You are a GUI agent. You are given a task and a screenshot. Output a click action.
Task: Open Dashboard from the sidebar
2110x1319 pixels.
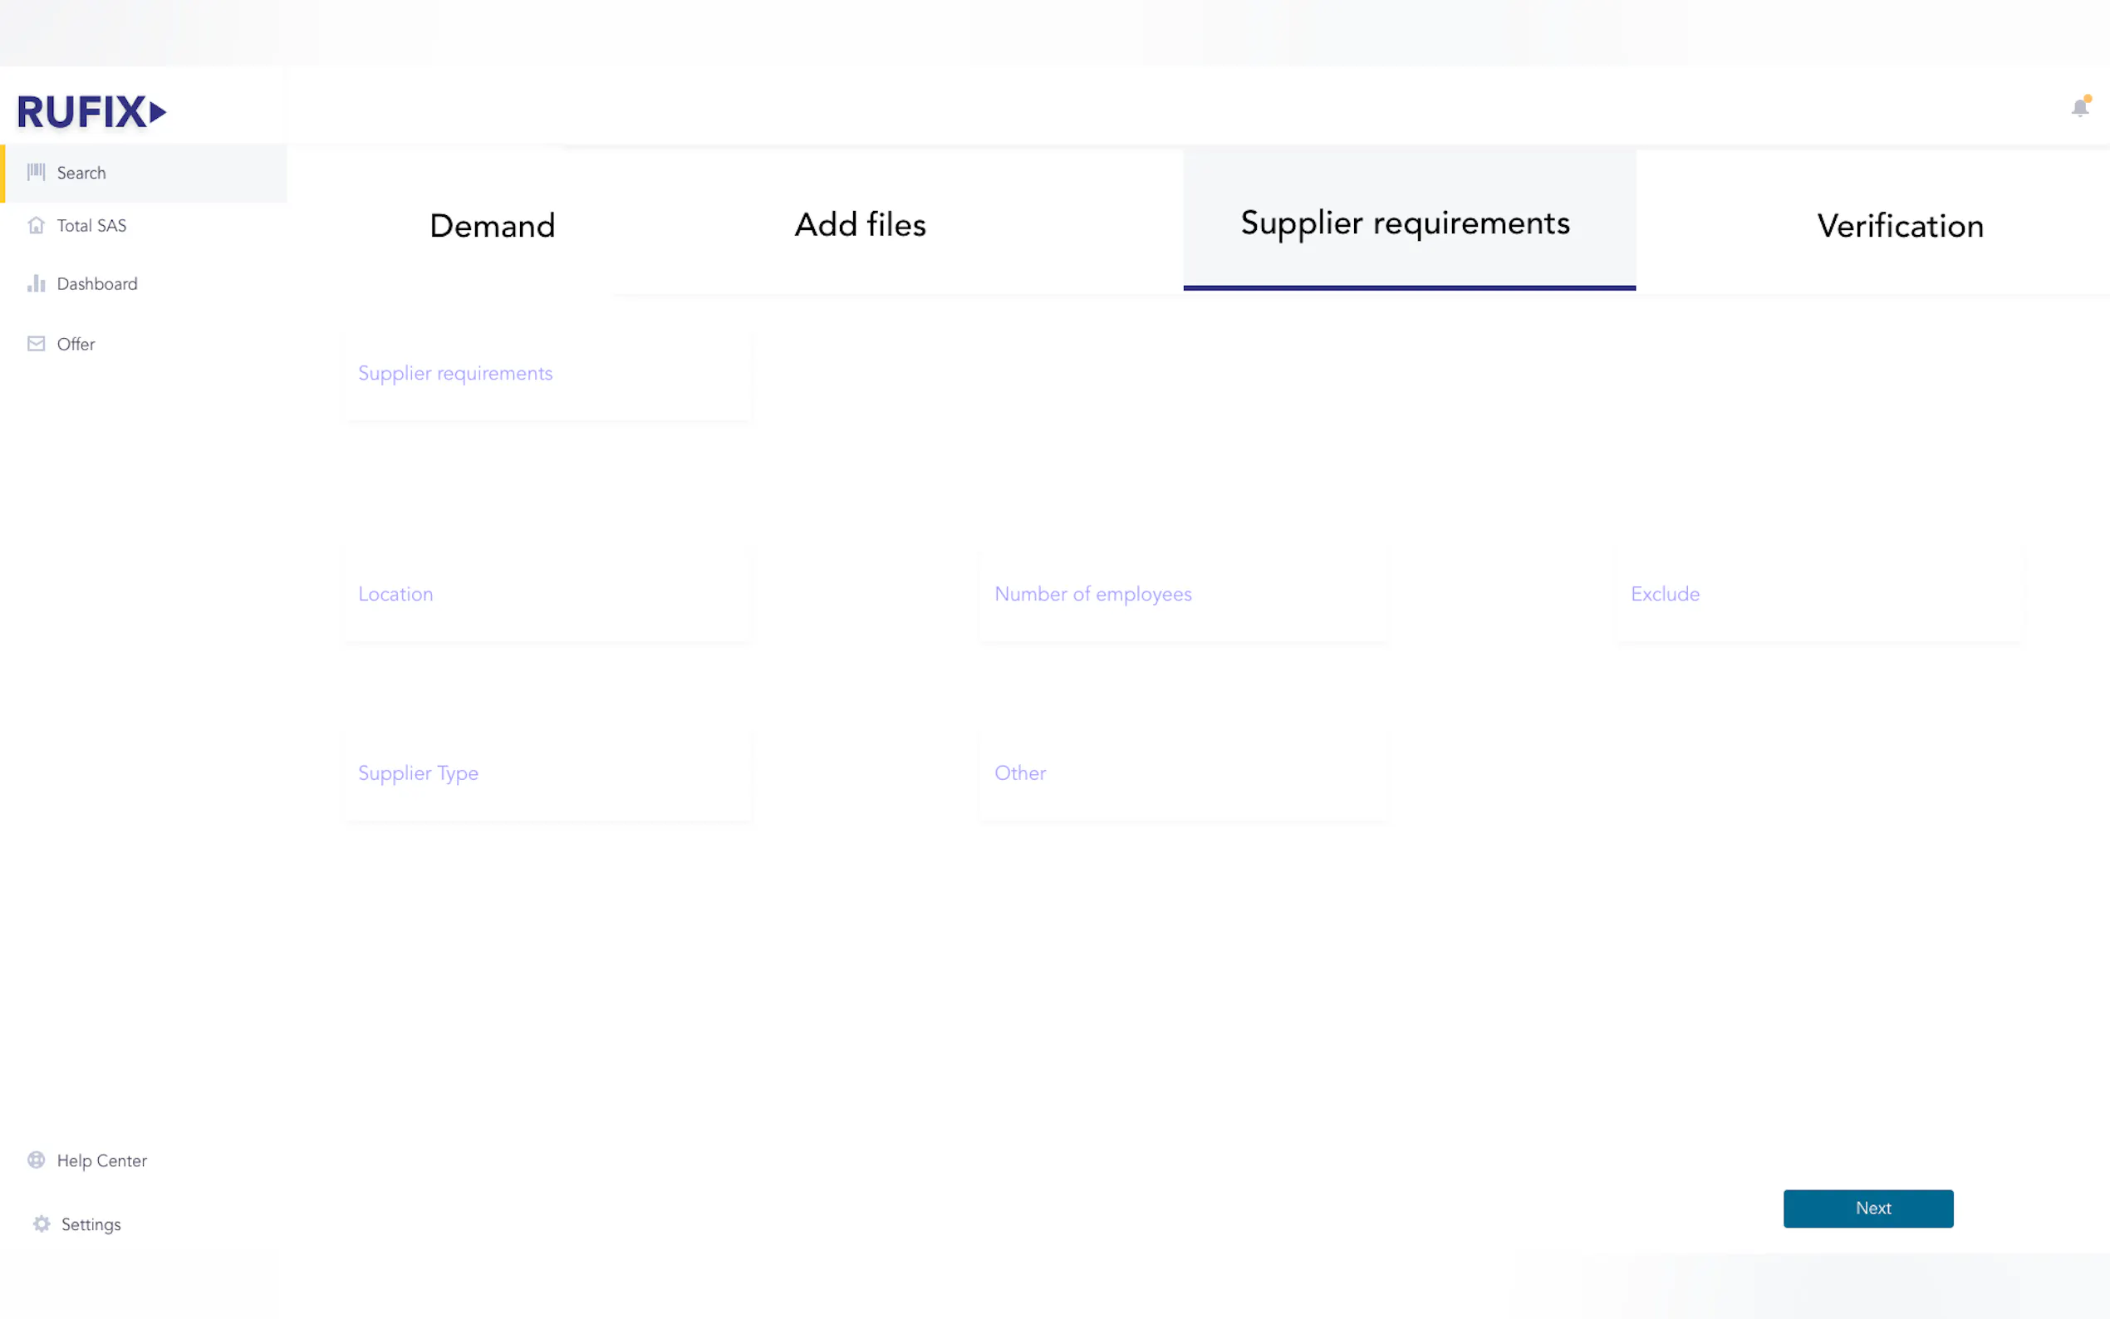tap(97, 283)
